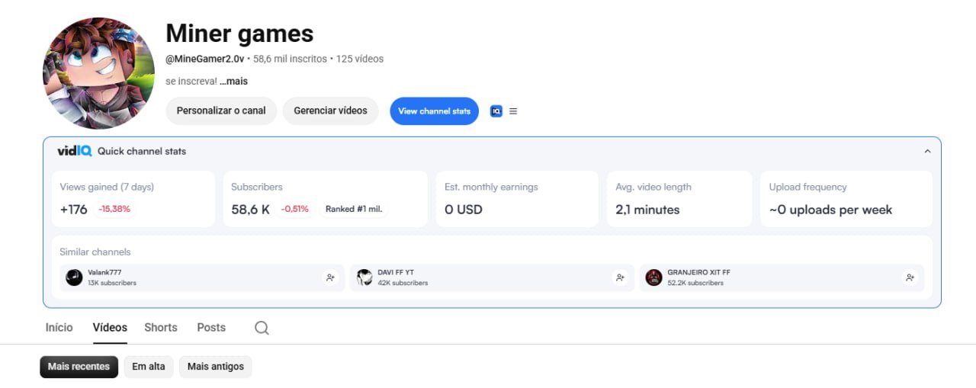Open the hamburger menu beside vidIQ icon

[513, 111]
